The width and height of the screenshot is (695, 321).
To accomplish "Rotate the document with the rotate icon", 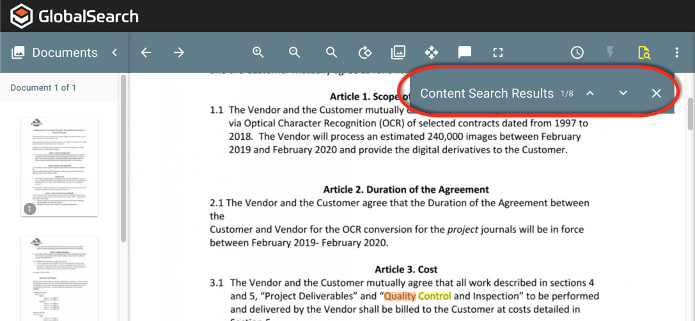I will (x=365, y=52).
